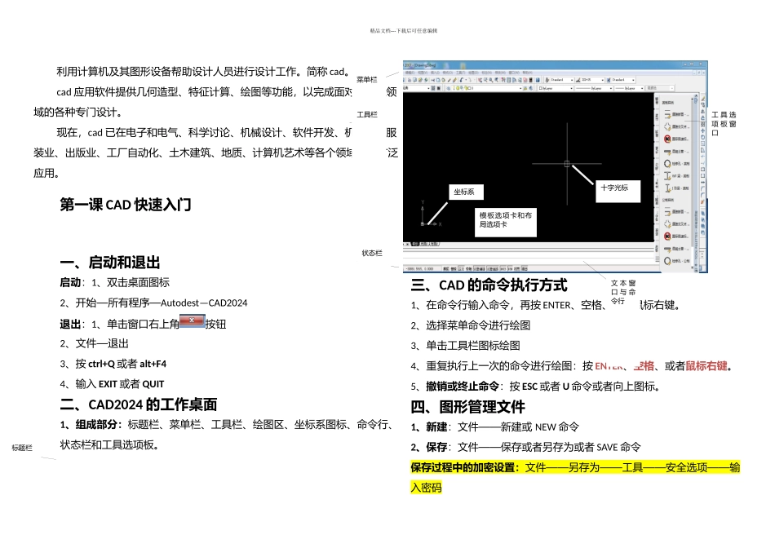Click the 标题栏 annotation label
The image size is (775, 548).
pos(22,448)
